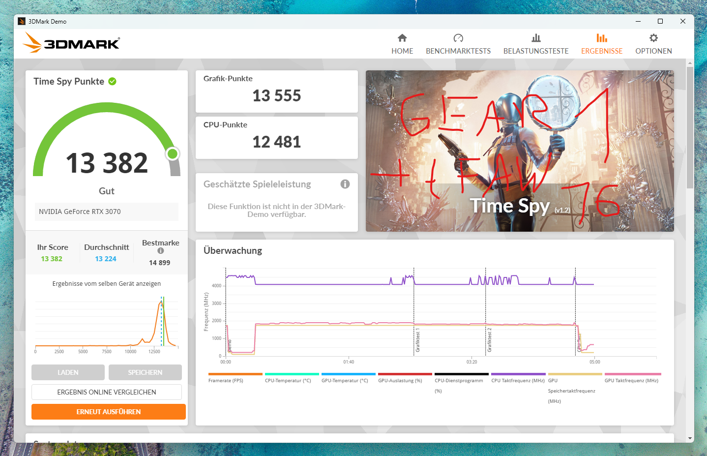Viewport: 707px width, 456px height.
Task: Click the Optionen gear icon
Action: click(x=653, y=38)
